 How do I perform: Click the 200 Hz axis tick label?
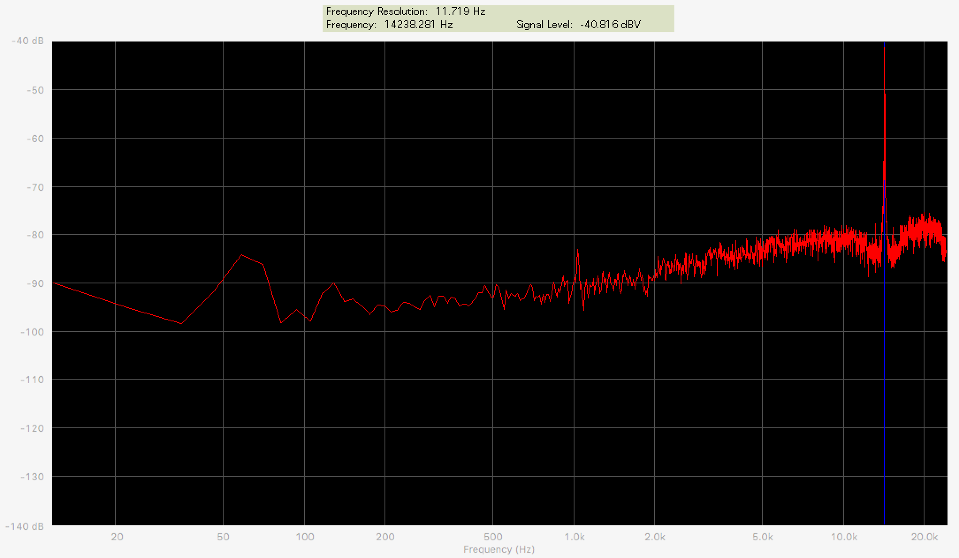click(385, 537)
